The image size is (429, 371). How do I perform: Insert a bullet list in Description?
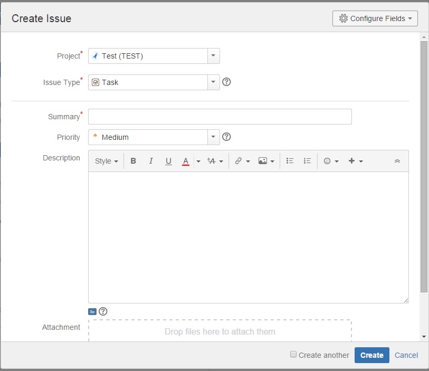(x=290, y=161)
